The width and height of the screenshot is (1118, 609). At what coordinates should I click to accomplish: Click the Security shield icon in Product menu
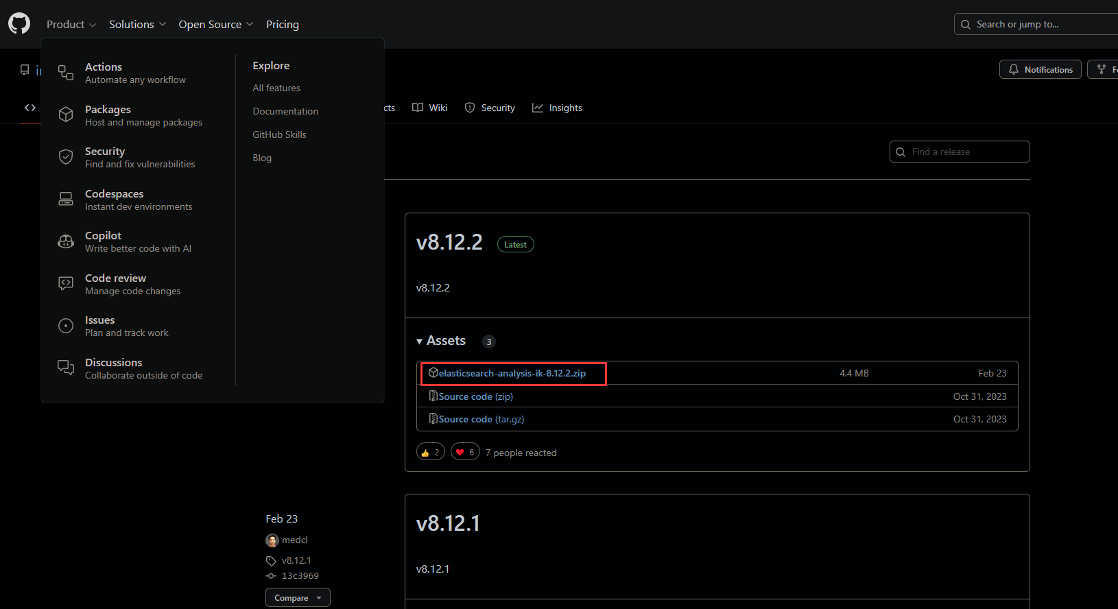[x=66, y=157]
